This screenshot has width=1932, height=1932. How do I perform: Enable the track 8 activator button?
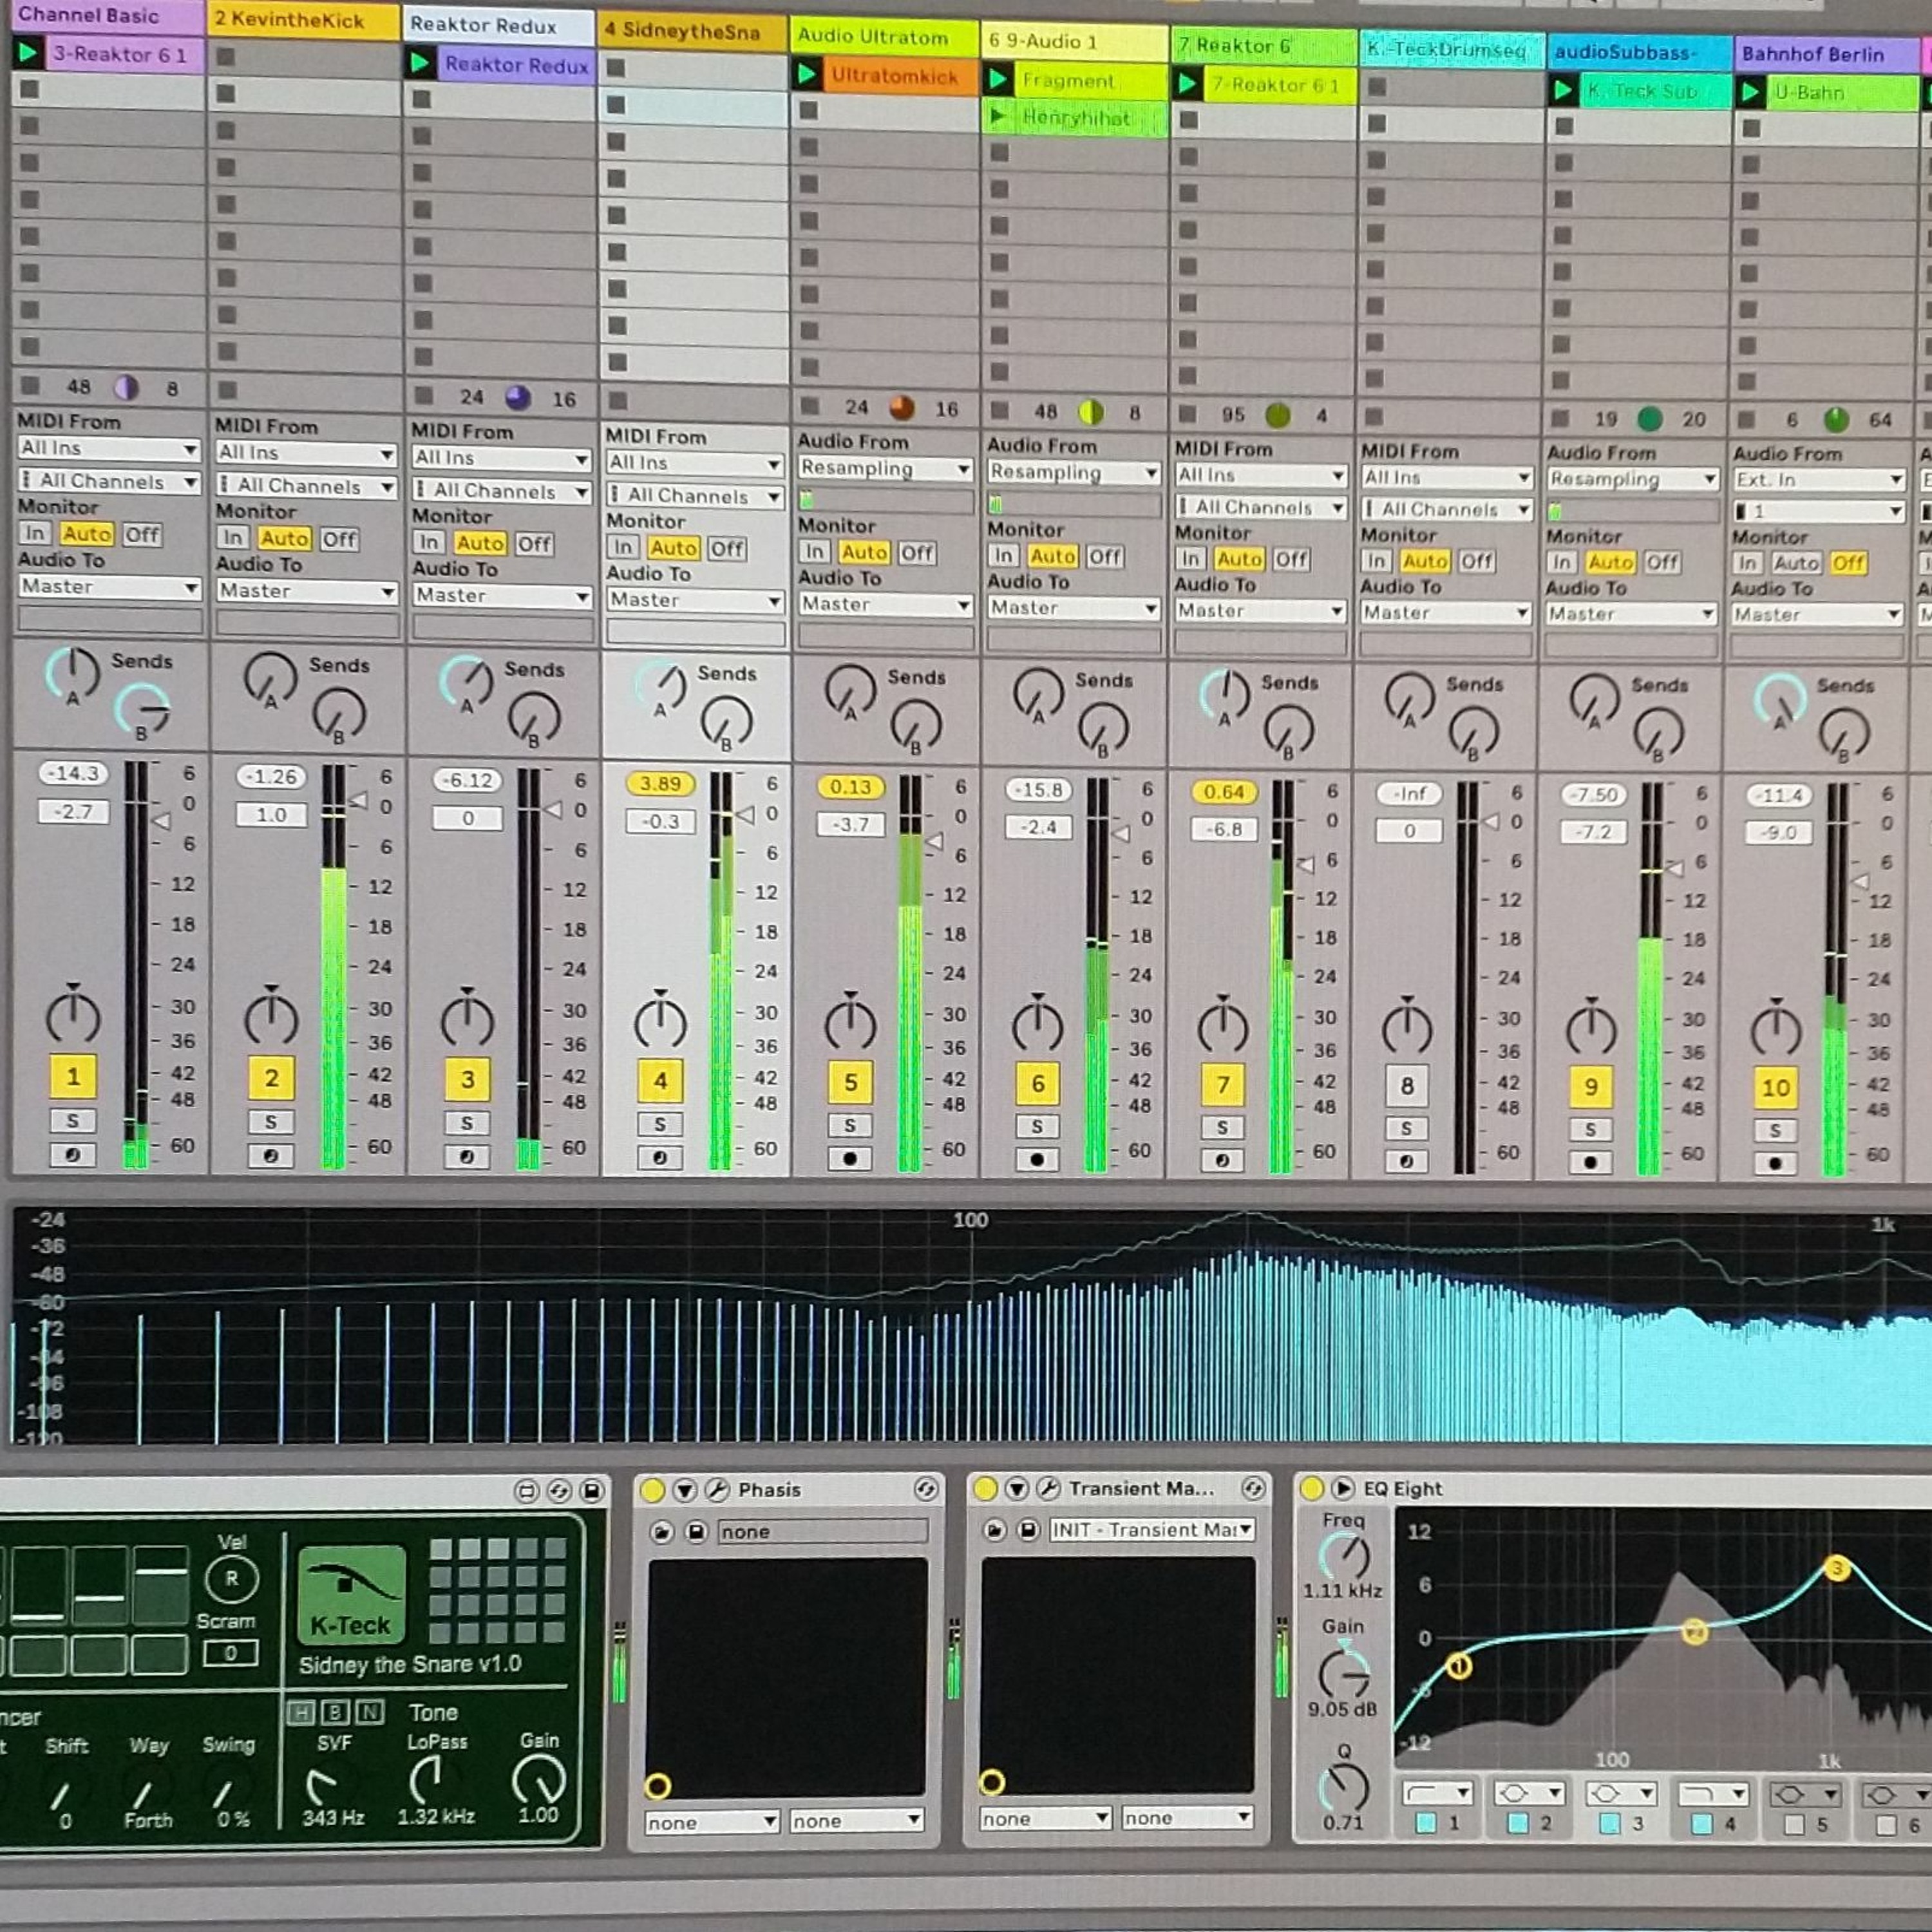click(x=1407, y=1086)
